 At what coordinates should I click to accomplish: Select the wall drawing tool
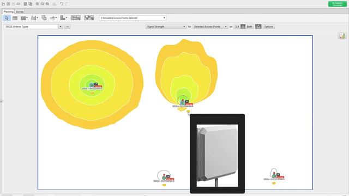pyautogui.click(x=15, y=18)
